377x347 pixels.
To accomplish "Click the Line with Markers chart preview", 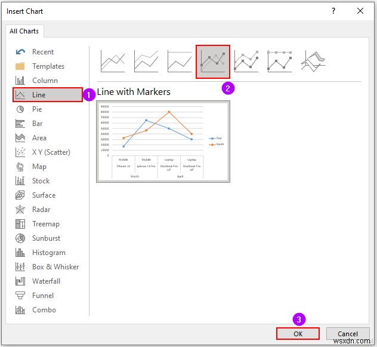I will (163, 142).
